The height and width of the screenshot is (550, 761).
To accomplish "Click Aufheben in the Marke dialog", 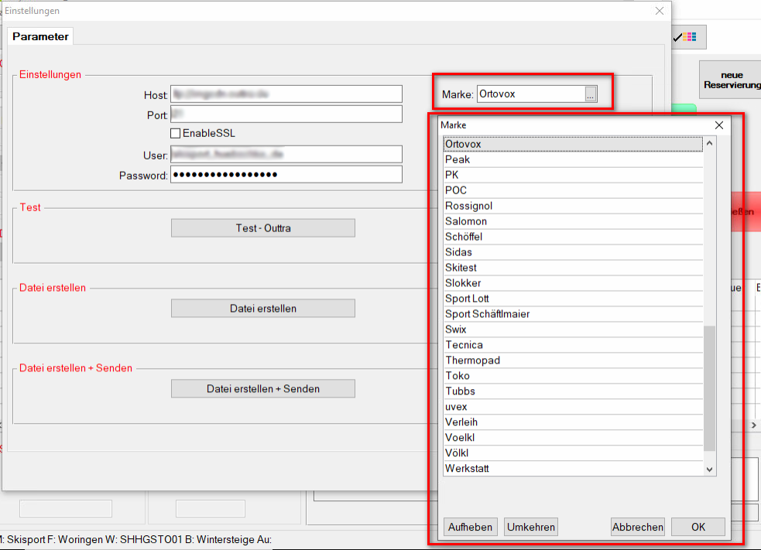I will click(x=470, y=527).
